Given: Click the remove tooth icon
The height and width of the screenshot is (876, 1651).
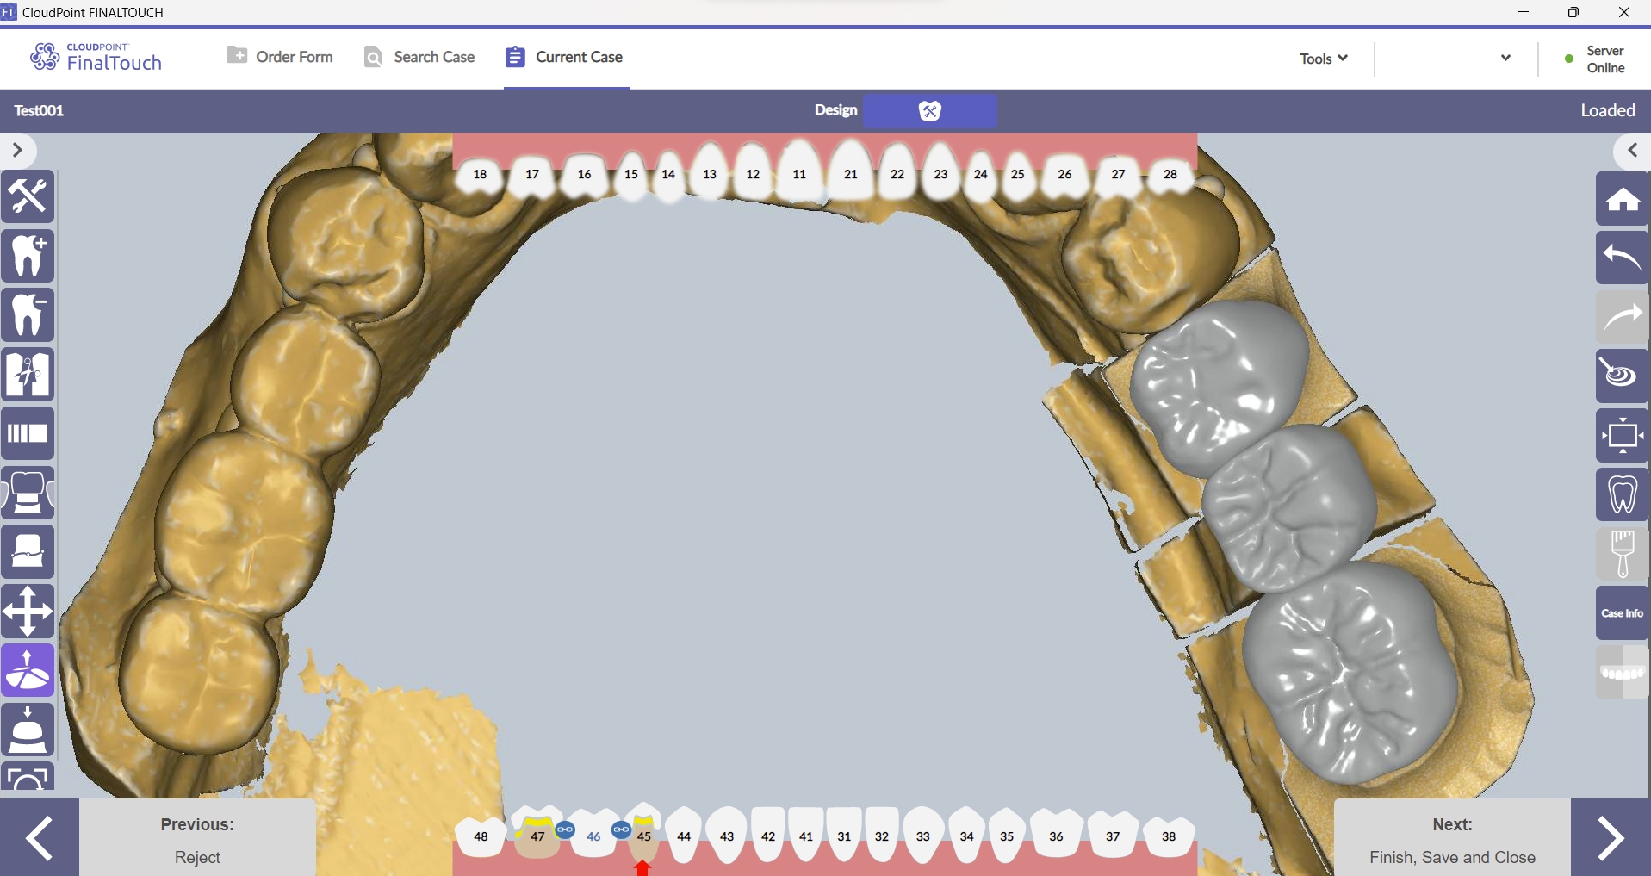Looking at the screenshot, I should (28, 314).
